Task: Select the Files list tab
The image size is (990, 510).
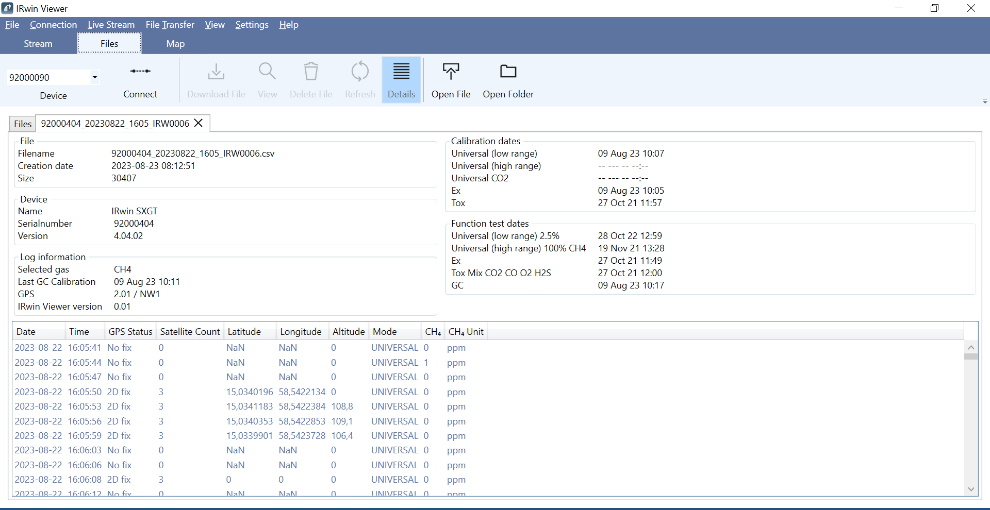Action: 23,124
